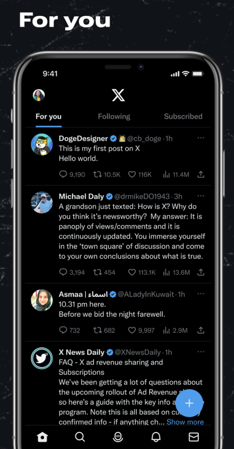This screenshot has height=449, width=234.
Task: Open three-dot menu on X News Daily post
Action: pyautogui.click(x=201, y=352)
